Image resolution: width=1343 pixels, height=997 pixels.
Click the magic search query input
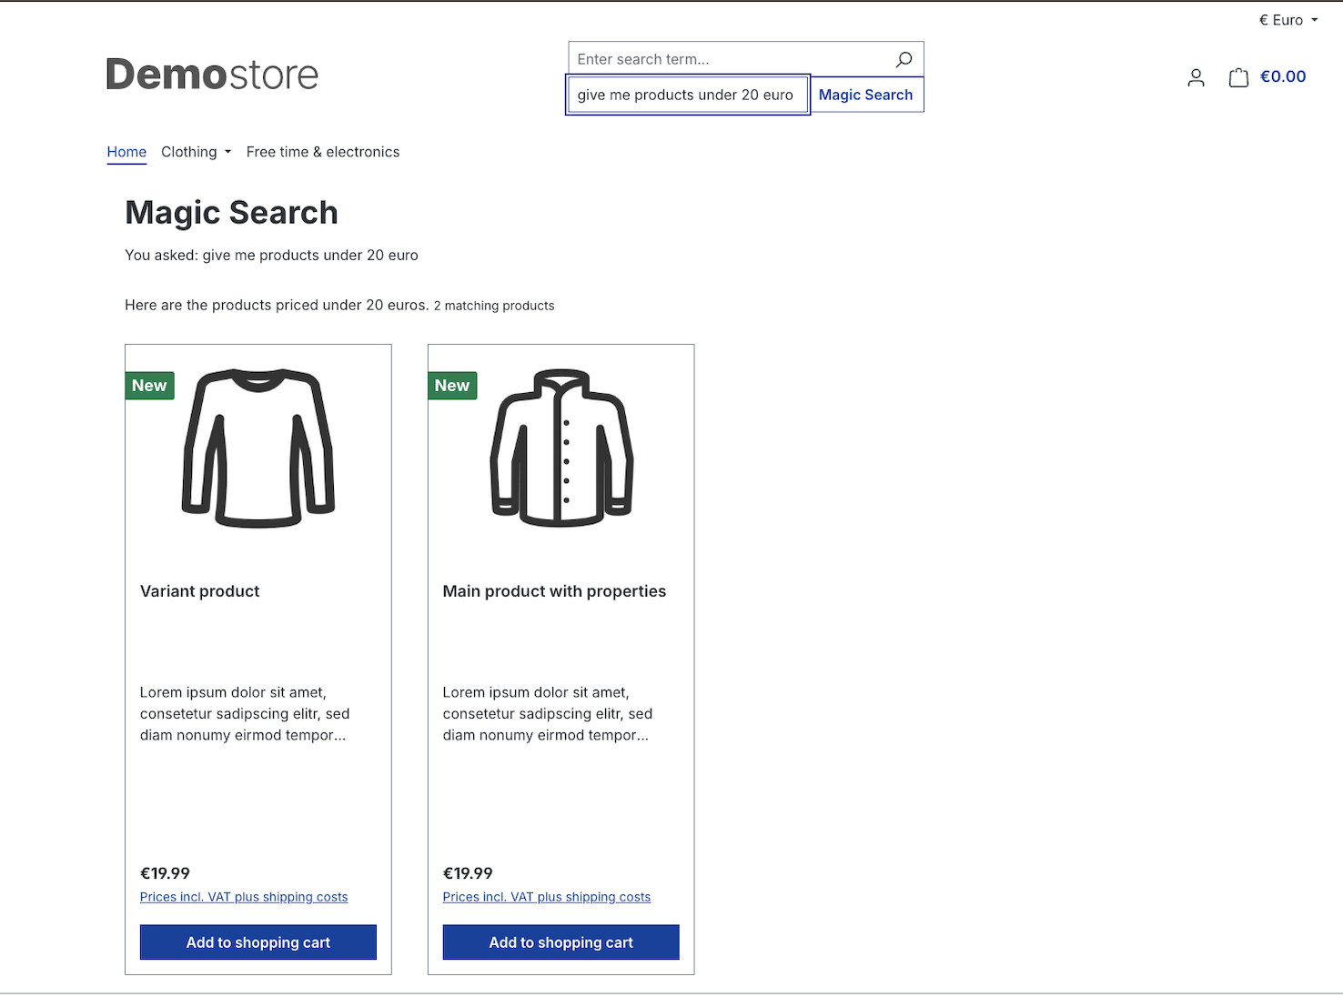pos(687,95)
